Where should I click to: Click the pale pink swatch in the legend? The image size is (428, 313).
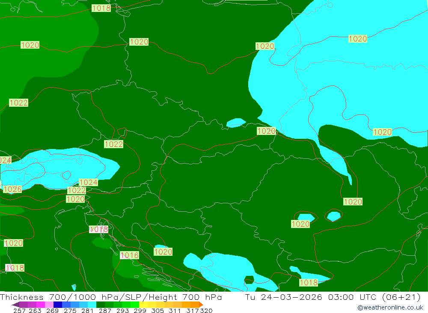tap(49, 304)
